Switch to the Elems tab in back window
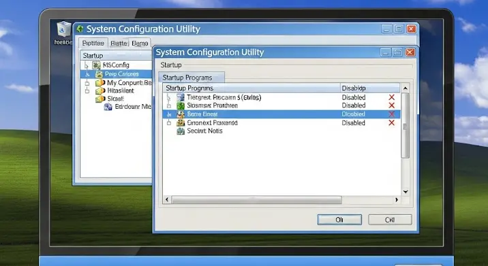This screenshot has height=266, width=488. [x=140, y=43]
